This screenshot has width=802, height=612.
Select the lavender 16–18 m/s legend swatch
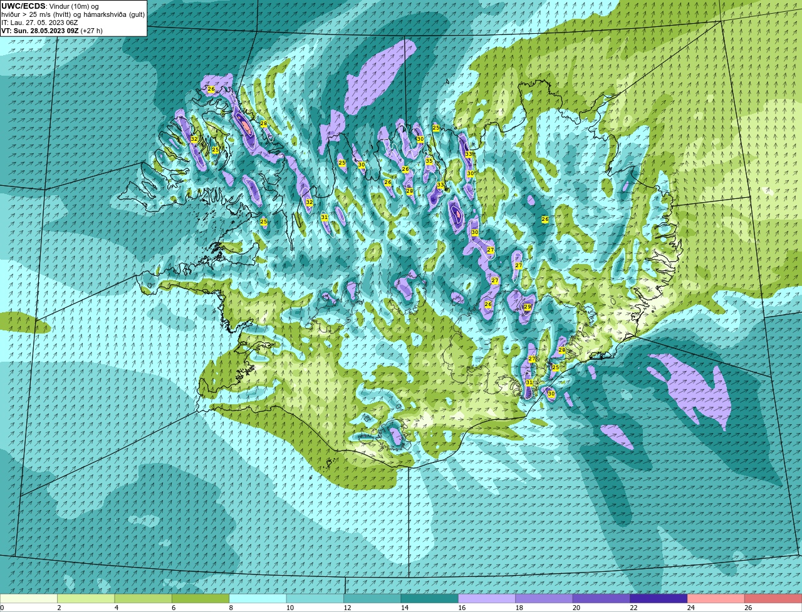coord(487,598)
